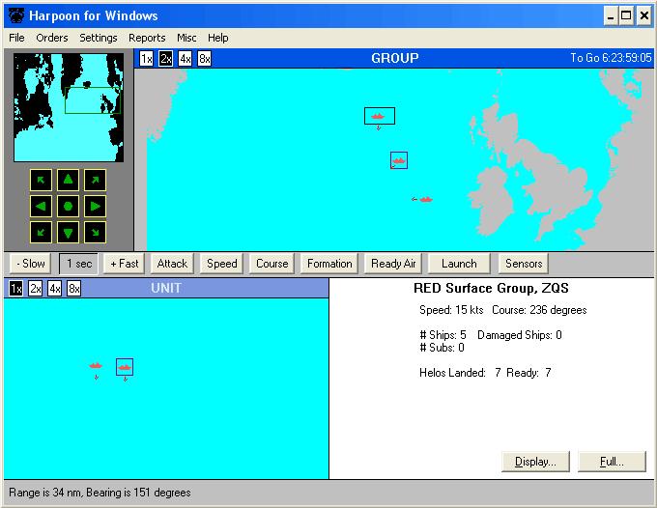Image resolution: width=657 pixels, height=508 pixels.
Task: Click the To Go 6:23:59:05 timer
Action: click(x=611, y=58)
